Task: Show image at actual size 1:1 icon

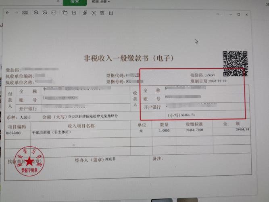Action: pos(54,13)
